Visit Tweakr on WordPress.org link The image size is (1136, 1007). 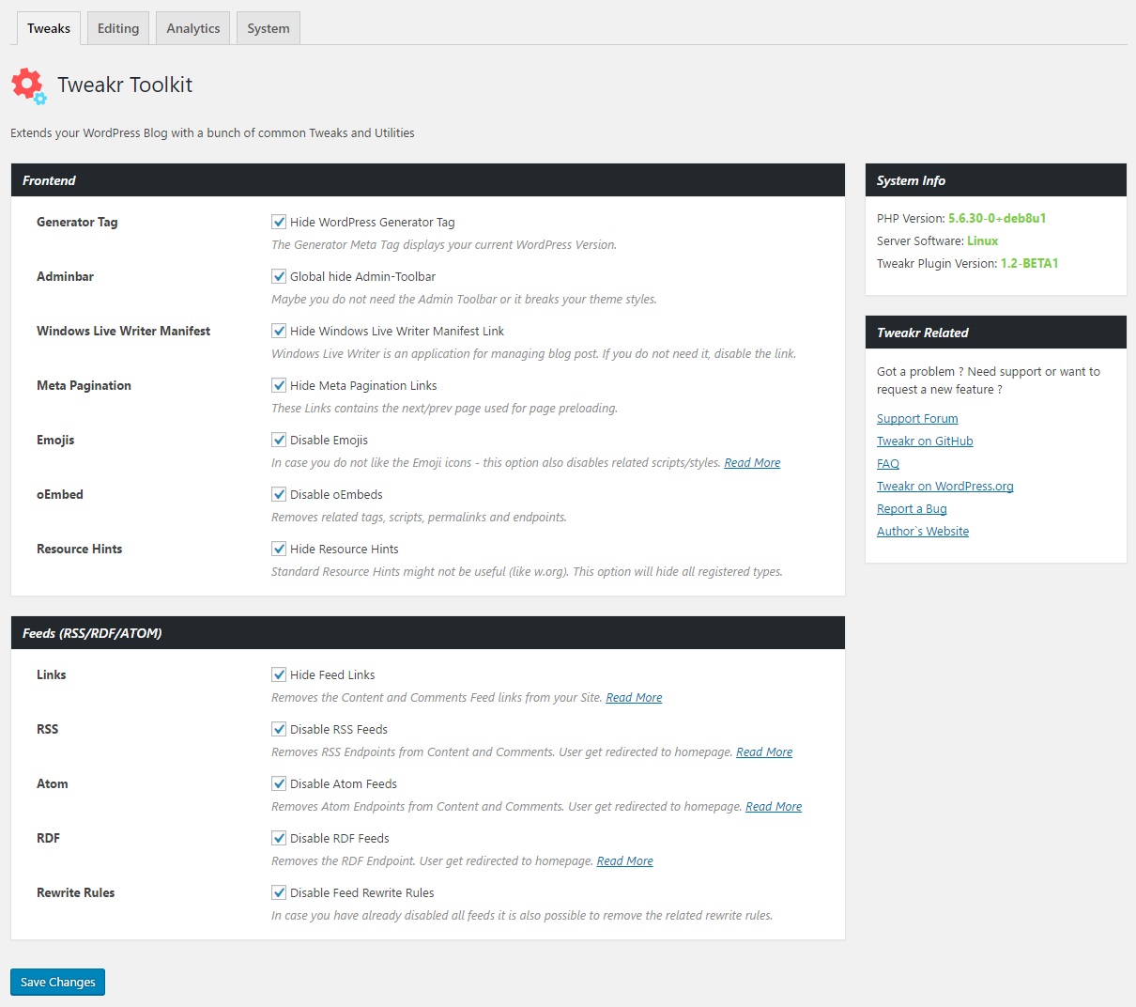945,487
